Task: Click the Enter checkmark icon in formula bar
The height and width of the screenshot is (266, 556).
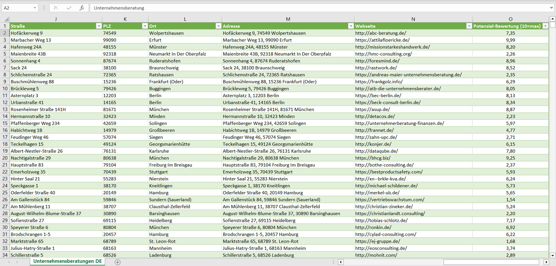Action: coord(69,8)
